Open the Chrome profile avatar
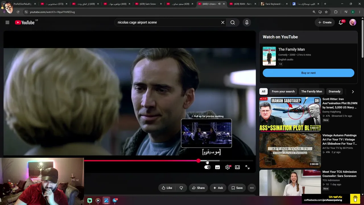Viewport: 364px width, 205px height. pyautogui.click(x=353, y=12)
